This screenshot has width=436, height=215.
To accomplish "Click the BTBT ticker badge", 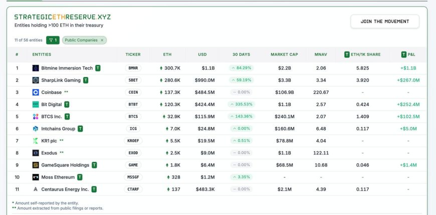I will (x=133, y=104).
